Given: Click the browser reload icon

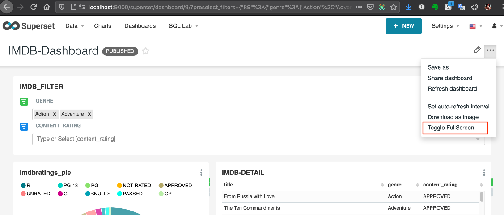Looking at the screenshot, I should click(x=34, y=7).
